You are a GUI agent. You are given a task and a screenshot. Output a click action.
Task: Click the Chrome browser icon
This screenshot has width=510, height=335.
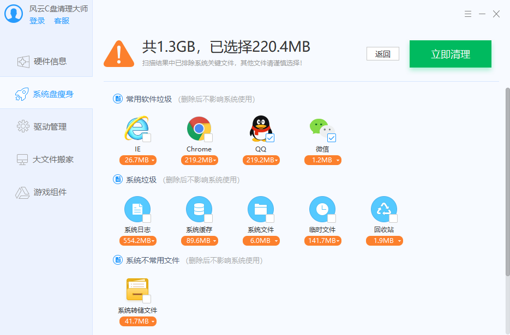pos(199,129)
